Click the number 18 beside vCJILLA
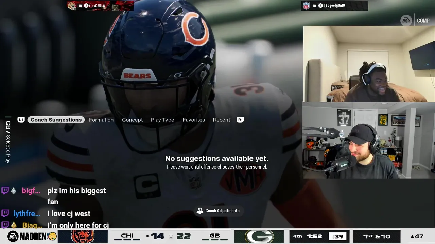 (x=80, y=6)
